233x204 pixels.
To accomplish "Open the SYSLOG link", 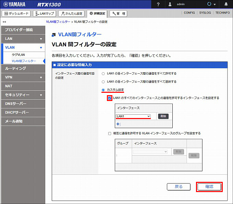I will [205, 13].
